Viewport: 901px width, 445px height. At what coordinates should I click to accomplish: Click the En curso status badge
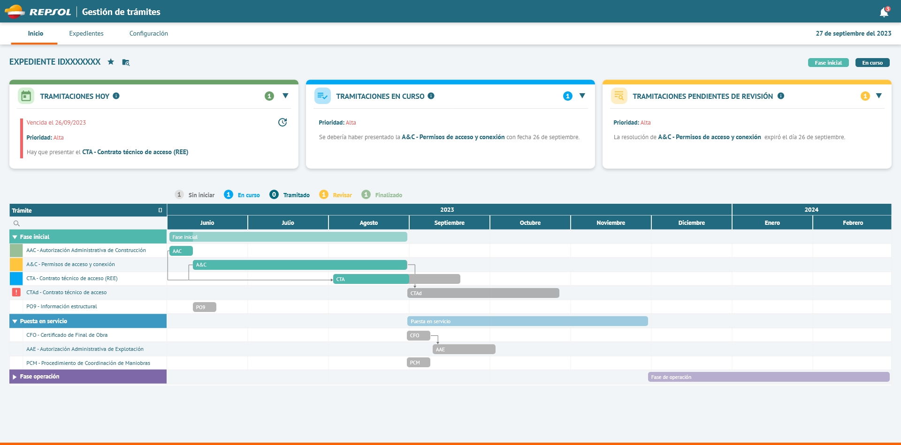tap(872, 63)
